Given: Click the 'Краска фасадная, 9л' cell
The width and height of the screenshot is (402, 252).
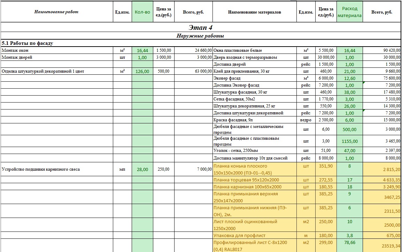Looking at the screenshot, I should pos(254,120).
